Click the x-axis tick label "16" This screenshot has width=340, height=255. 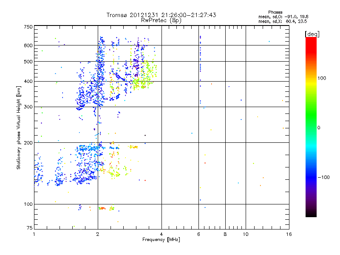click(289, 234)
